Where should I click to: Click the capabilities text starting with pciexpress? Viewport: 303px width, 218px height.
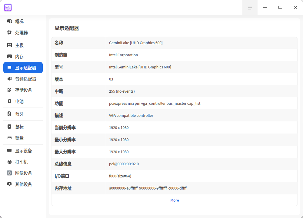(x=155, y=103)
